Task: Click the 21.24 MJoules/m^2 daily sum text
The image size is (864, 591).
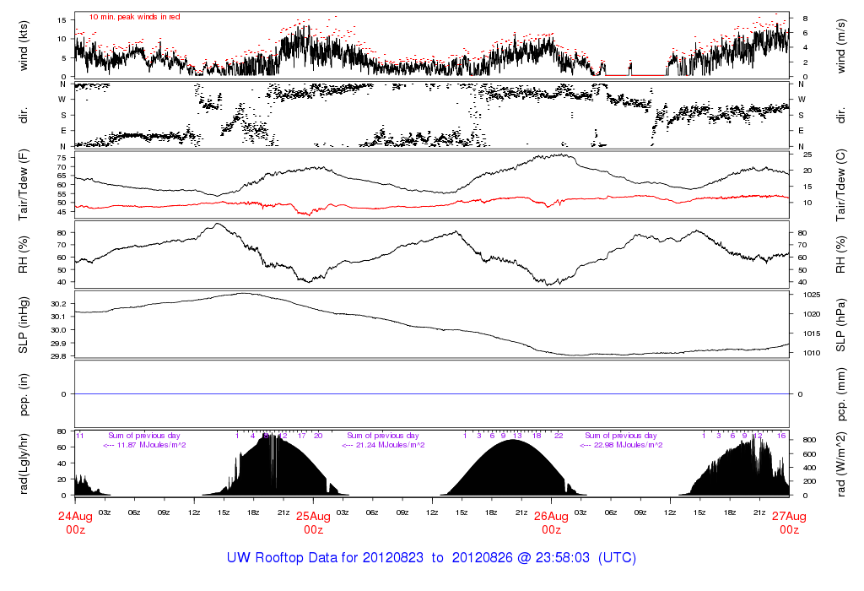Action: tap(382, 445)
